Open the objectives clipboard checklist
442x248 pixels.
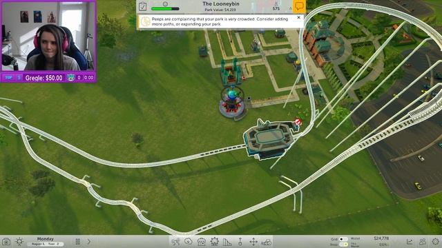point(143,6)
